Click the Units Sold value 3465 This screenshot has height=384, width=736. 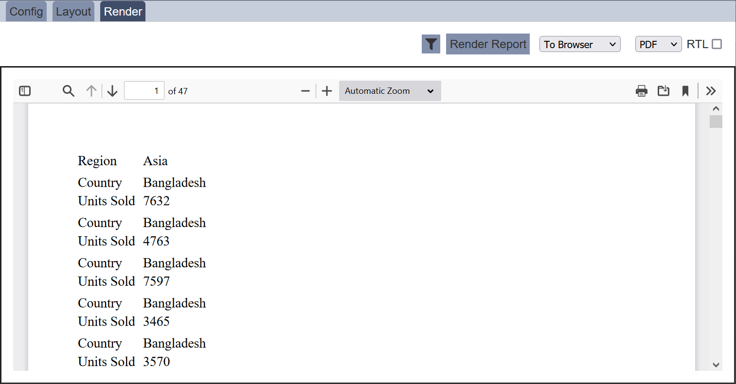[157, 321]
